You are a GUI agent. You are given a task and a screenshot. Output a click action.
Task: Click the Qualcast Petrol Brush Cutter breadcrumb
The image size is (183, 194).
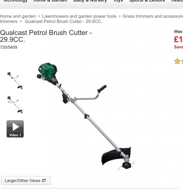(x=63, y=21)
